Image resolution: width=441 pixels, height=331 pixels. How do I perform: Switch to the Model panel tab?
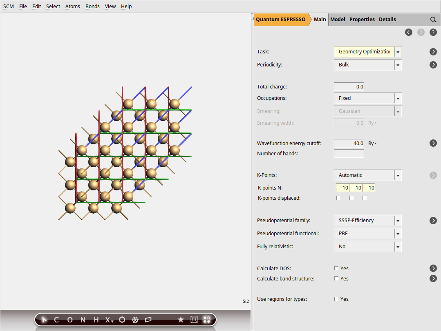[x=338, y=19]
